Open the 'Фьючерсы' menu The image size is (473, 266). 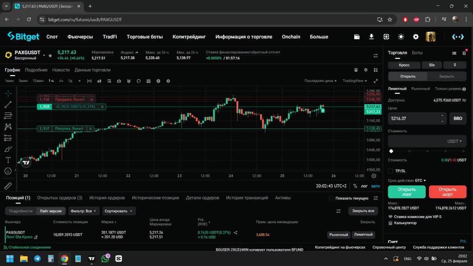click(80, 37)
